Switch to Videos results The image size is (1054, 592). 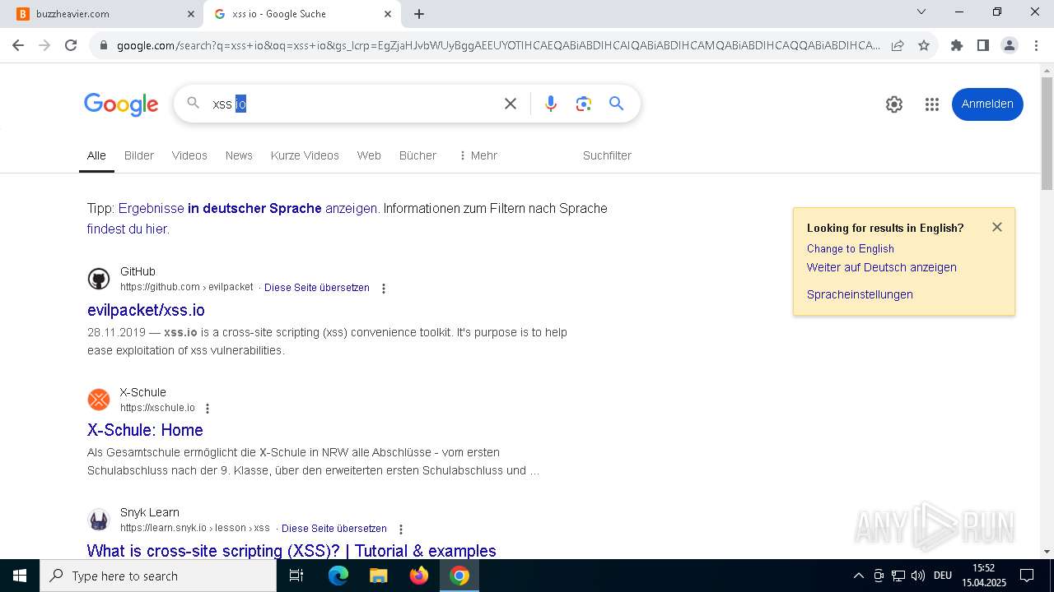pos(189,155)
